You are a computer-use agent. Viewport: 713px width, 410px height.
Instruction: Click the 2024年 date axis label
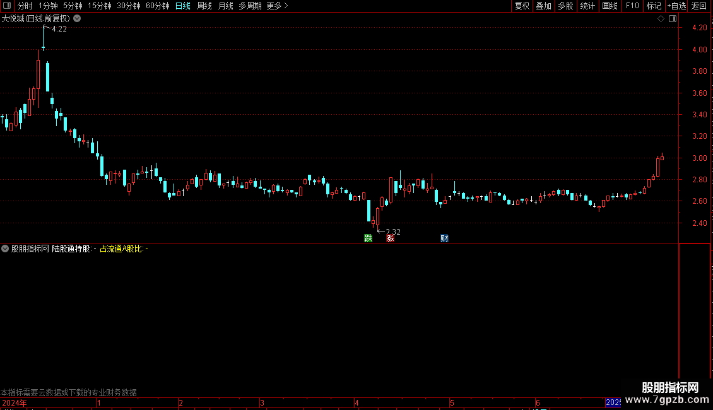[14, 402]
